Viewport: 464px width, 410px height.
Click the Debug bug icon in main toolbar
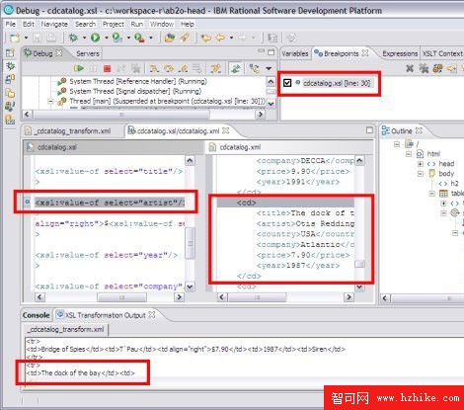pos(73,38)
